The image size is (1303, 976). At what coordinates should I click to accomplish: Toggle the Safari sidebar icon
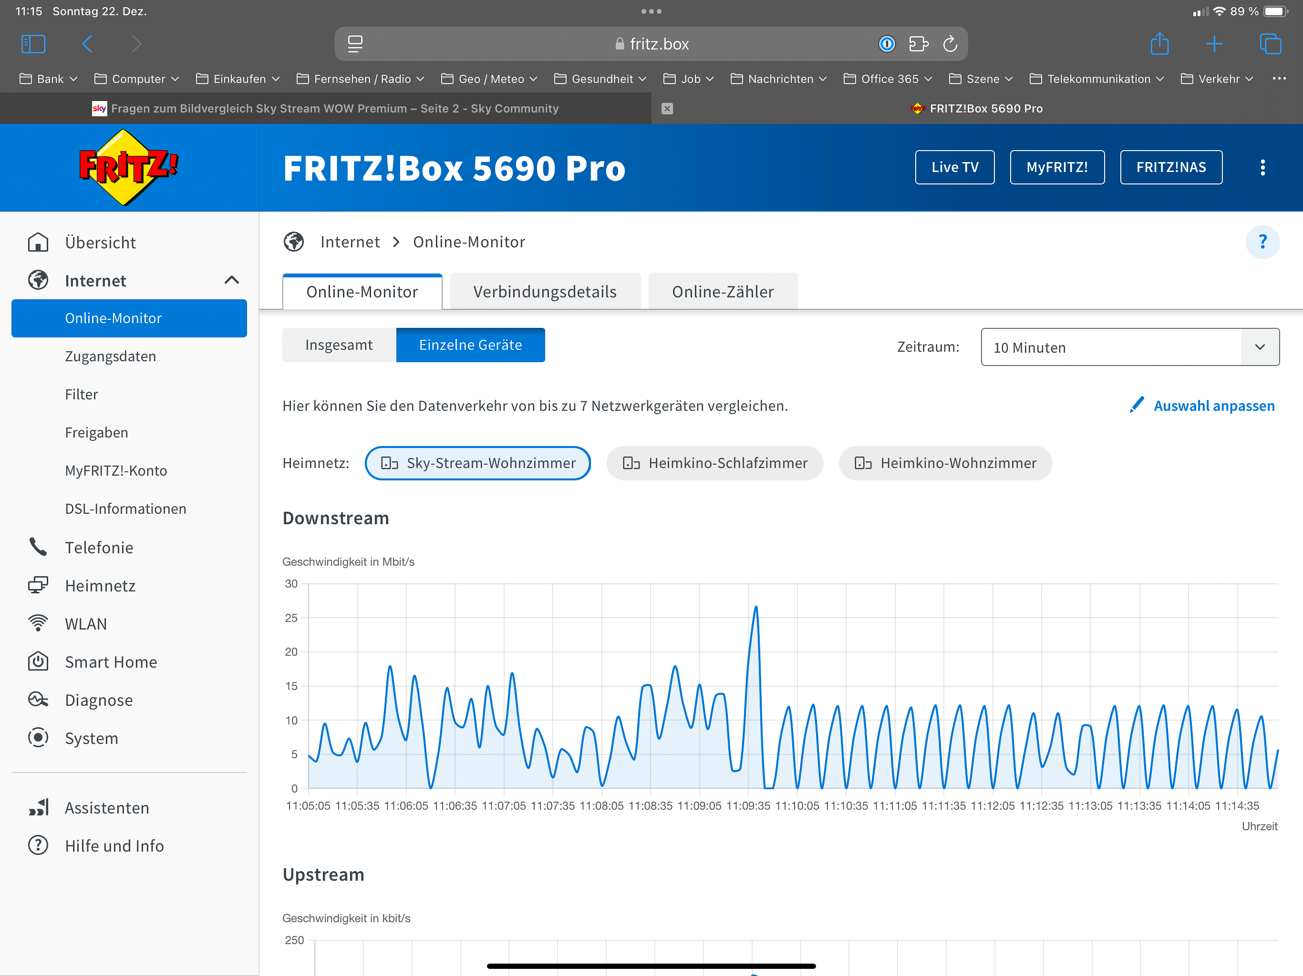pyautogui.click(x=33, y=44)
